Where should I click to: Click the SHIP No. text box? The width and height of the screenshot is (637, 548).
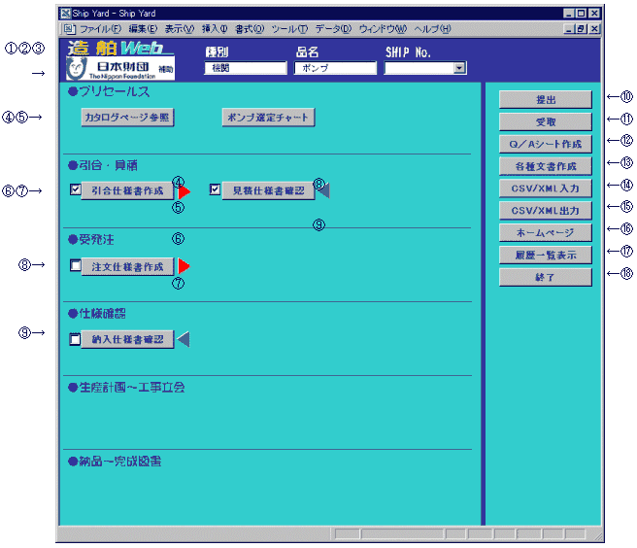coord(419,68)
